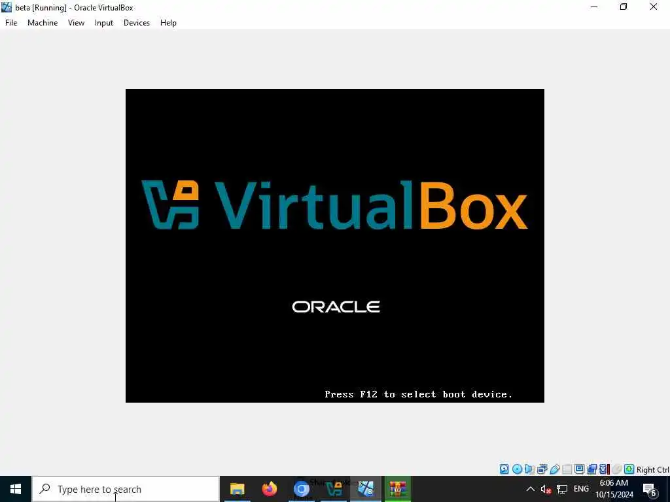
Task: Launch Firefox from the taskbar
Action: pos(269,489)
